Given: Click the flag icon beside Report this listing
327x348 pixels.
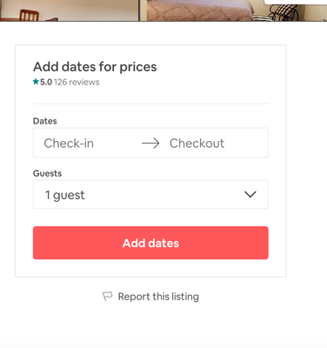Looking at the screenshot, I should click(107, 297).
